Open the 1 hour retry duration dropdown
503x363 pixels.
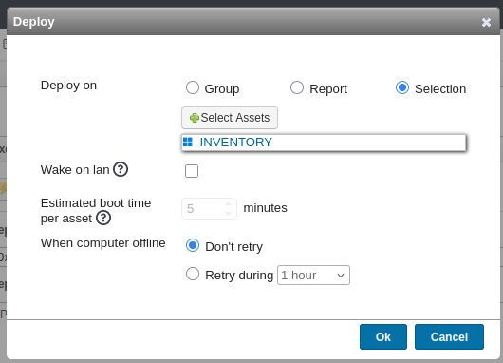(x=313, y=275)
